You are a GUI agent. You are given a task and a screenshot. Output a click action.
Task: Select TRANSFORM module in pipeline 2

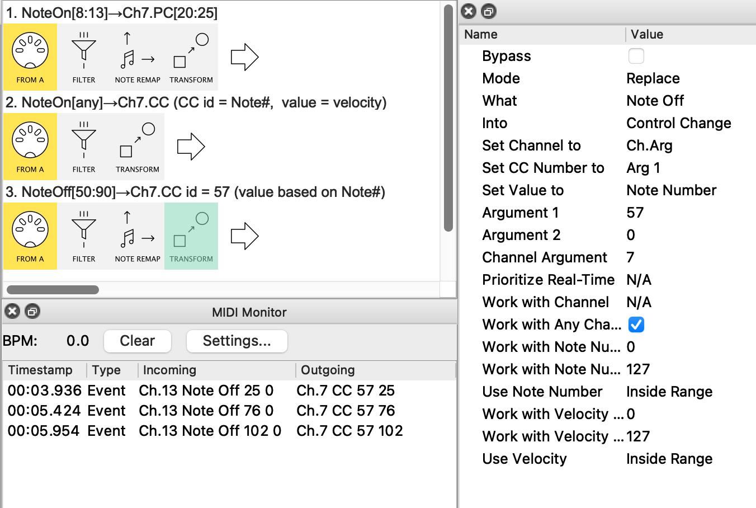[x=138, y=147]
